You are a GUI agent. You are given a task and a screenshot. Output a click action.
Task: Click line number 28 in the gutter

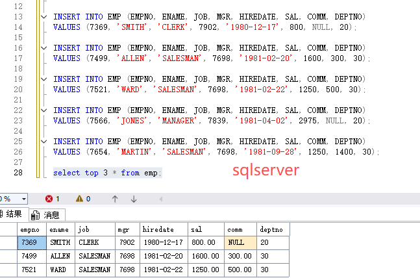pos(18,173)
